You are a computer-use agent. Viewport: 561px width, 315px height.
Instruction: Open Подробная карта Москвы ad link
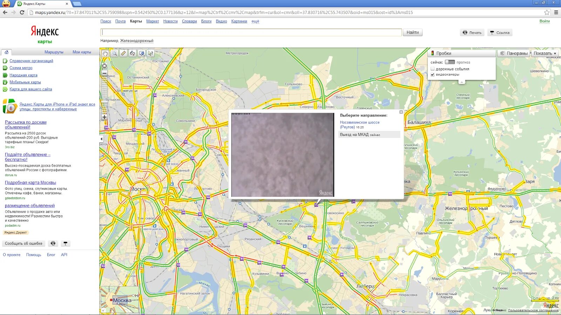[31, 183]
